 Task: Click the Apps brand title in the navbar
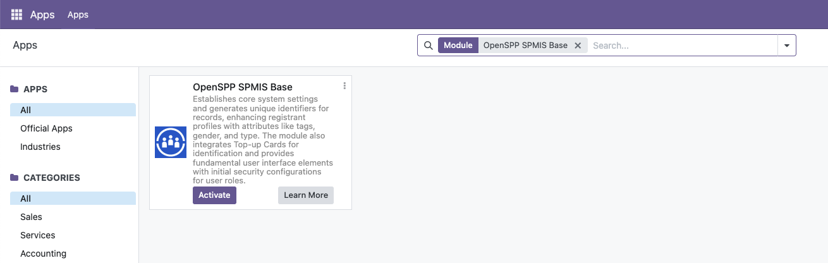pos(42,15)
